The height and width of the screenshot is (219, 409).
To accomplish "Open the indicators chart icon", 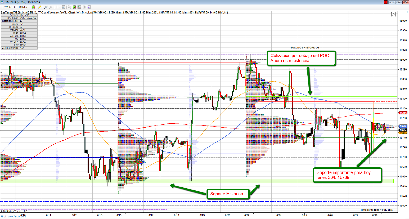I will click(x=79, y=7).
